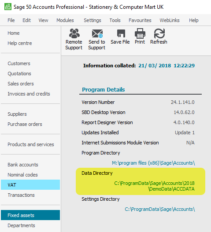Open the Favourites menu
The image size is (211, 232).
point(140,20)
